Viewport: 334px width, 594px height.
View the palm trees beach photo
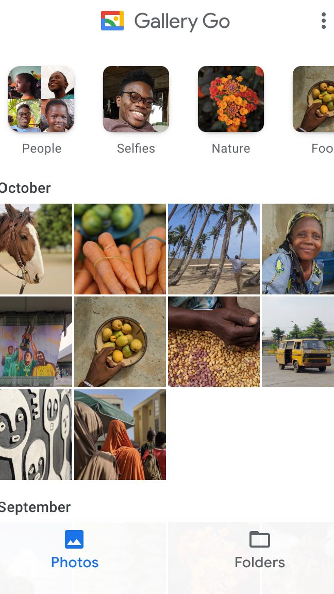click(x=214, y=249)
